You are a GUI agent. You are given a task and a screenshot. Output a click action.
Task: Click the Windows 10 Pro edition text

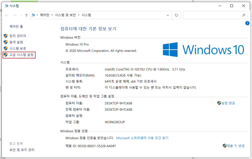[x=77, y=45]
